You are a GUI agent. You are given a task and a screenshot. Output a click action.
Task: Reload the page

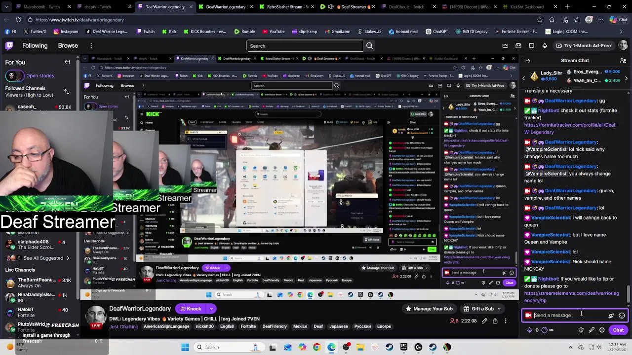tap(18, 20)
